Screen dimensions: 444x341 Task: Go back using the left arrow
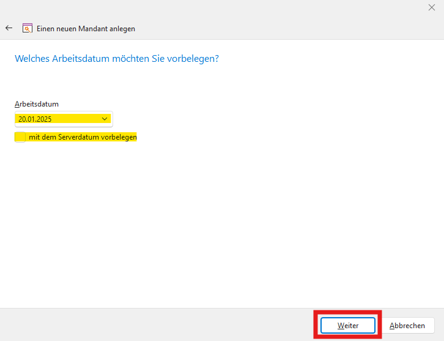[9, 28]
